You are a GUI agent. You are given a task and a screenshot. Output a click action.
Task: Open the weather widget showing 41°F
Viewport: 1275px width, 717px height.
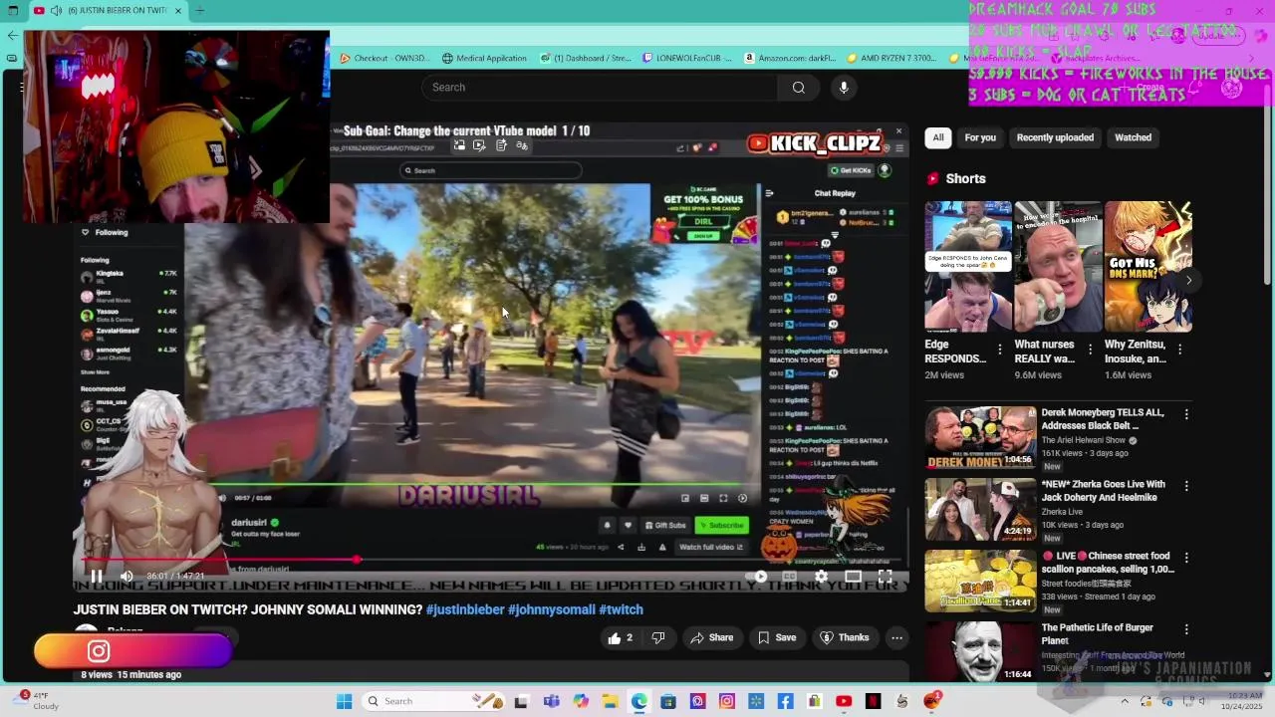(38, 700)
